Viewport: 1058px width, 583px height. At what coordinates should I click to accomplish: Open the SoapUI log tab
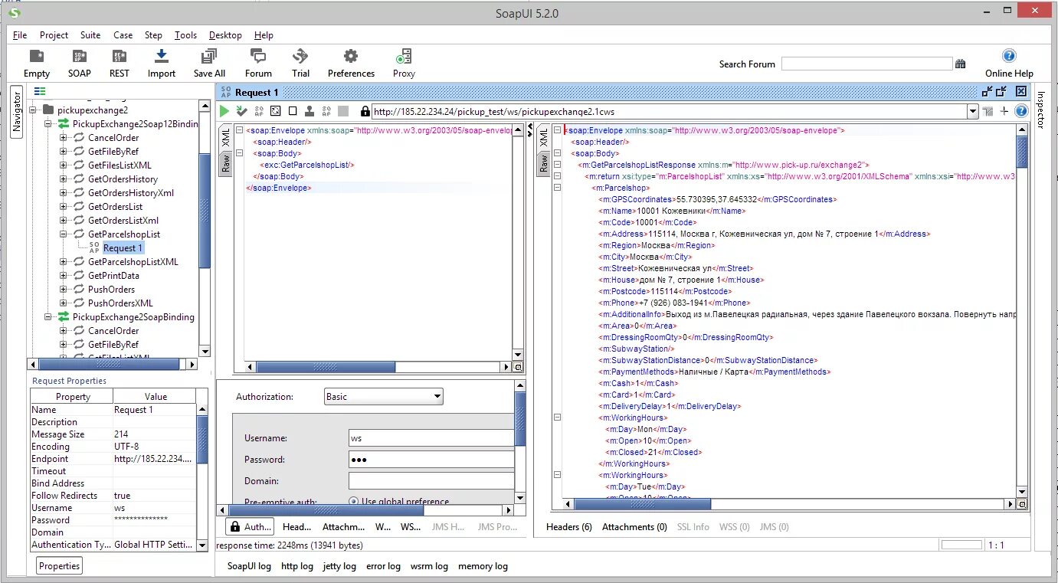pos(249,566)
